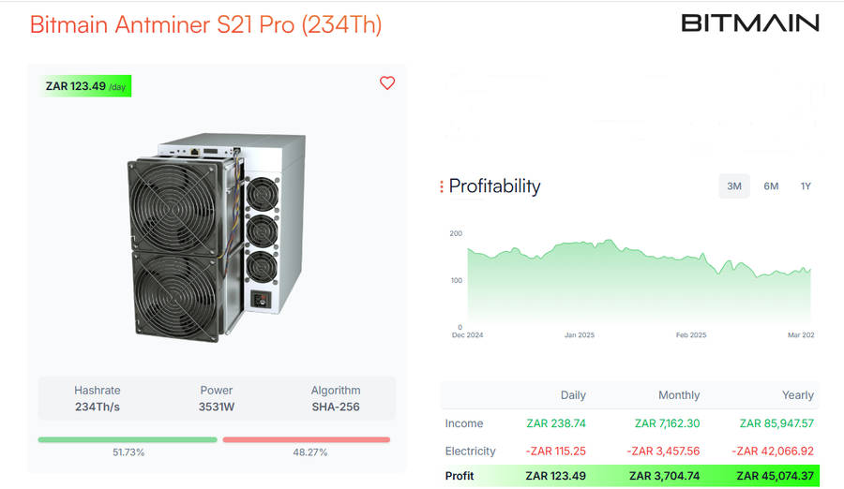Click the green 51.73% profit bar
The width and height of the screenshot is (844, 489).
[128, 439]
